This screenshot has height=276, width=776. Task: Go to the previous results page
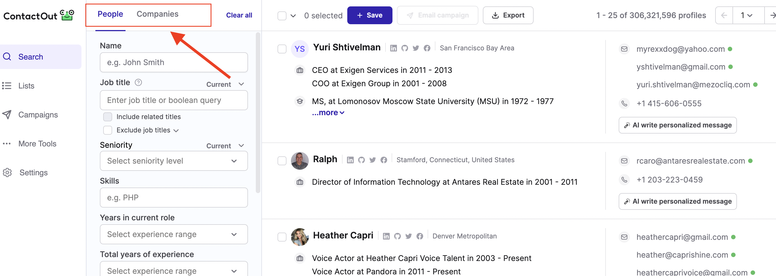[x=724, y=15]
